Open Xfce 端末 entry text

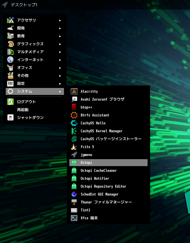[x=89, y=218]
